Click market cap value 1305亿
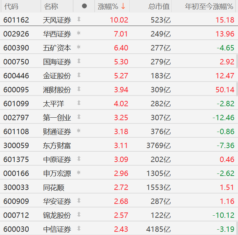 tap(159, 173)
